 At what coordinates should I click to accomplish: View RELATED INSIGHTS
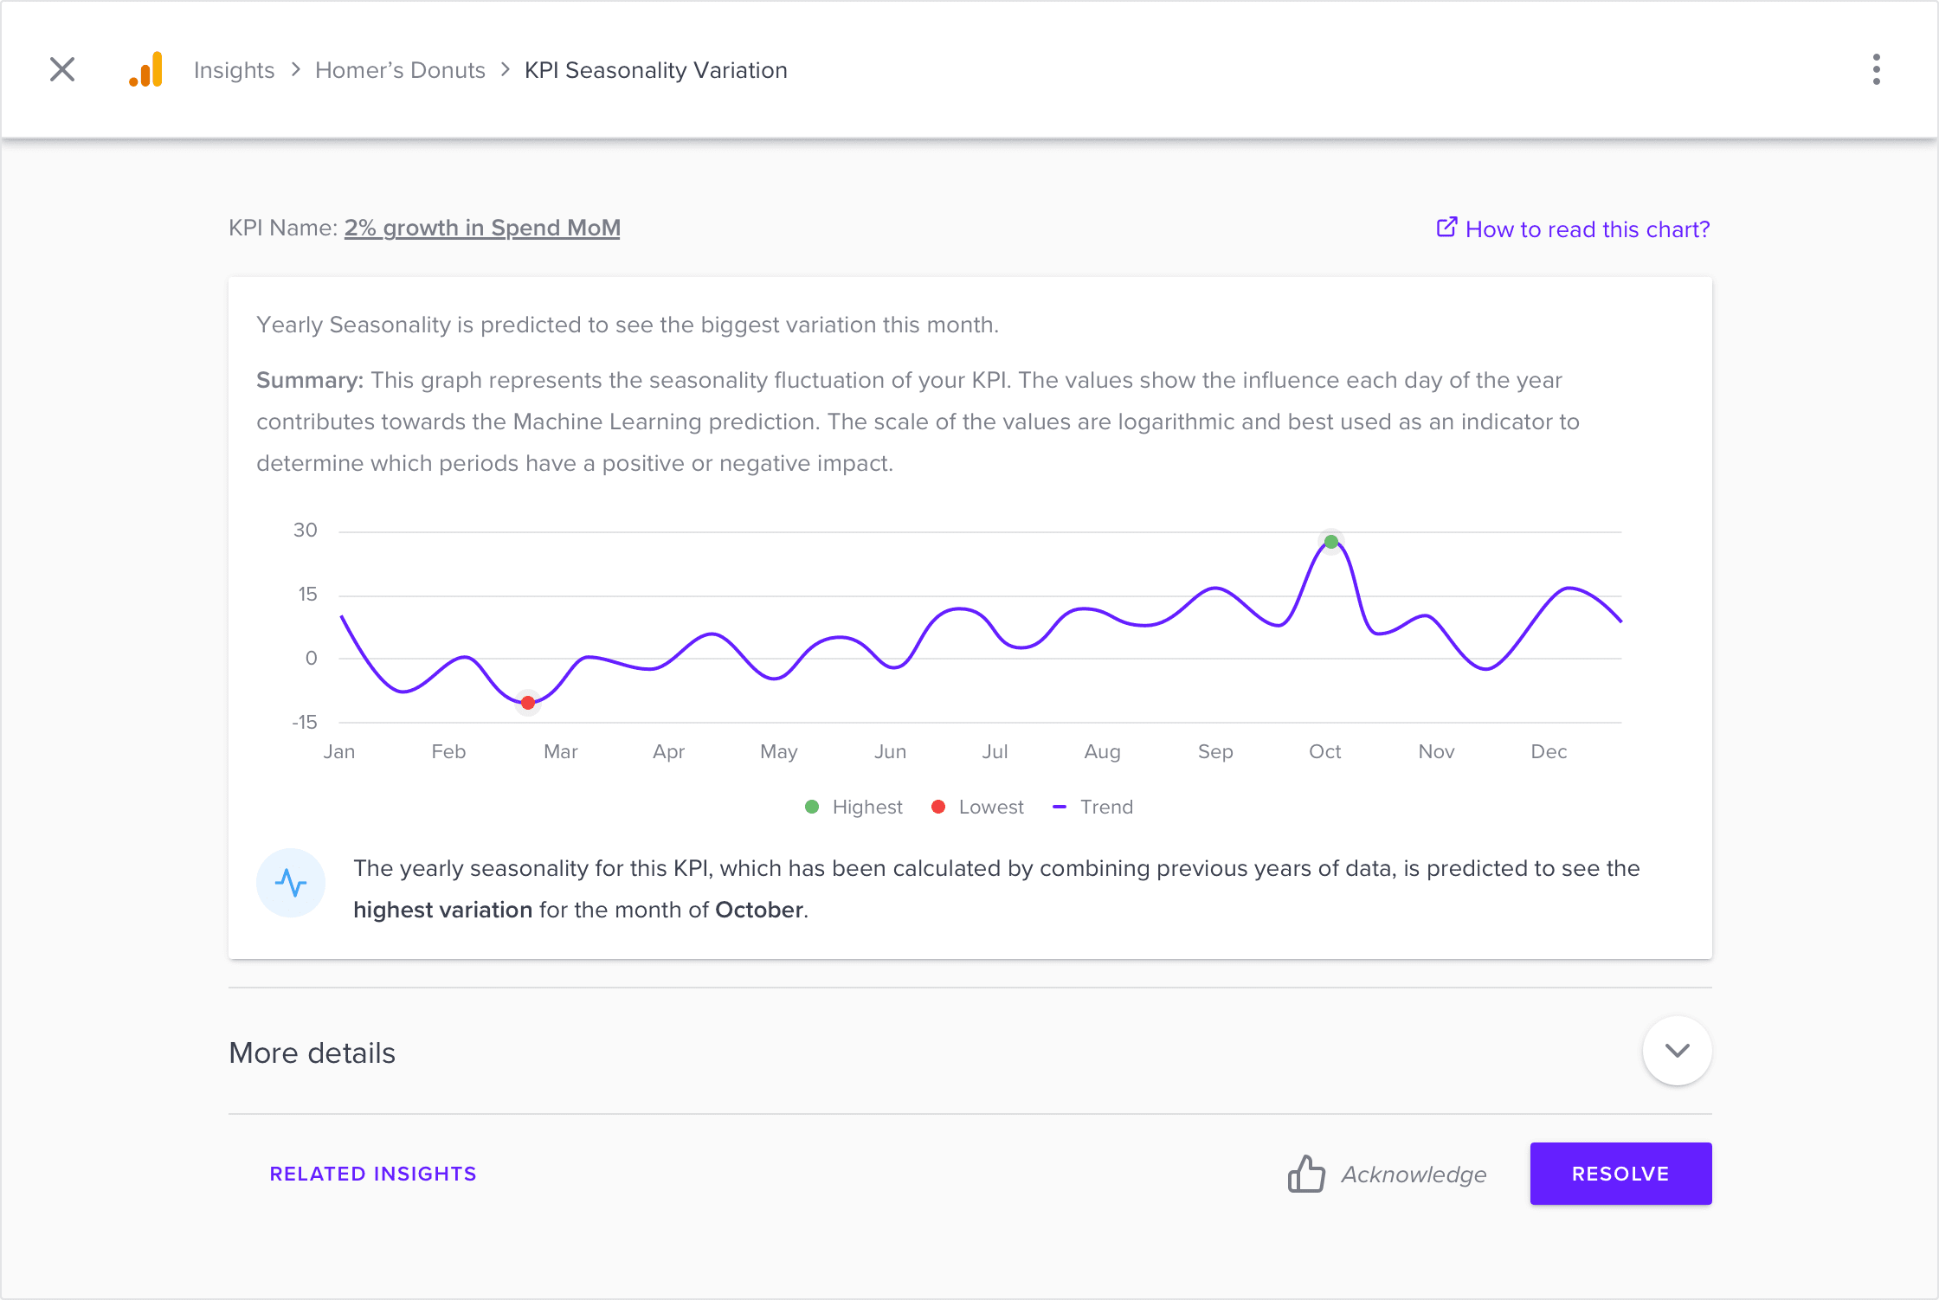pyautogui.click(x=373, y=1174)
